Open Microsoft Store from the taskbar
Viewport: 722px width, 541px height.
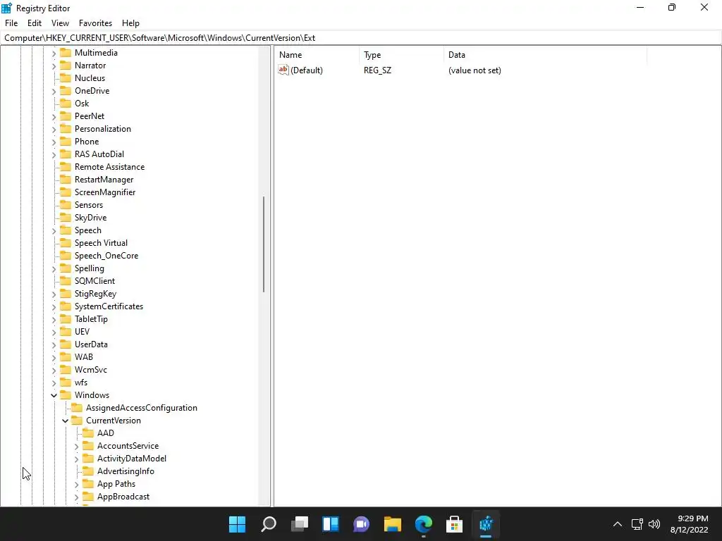[x=455, y=524]
